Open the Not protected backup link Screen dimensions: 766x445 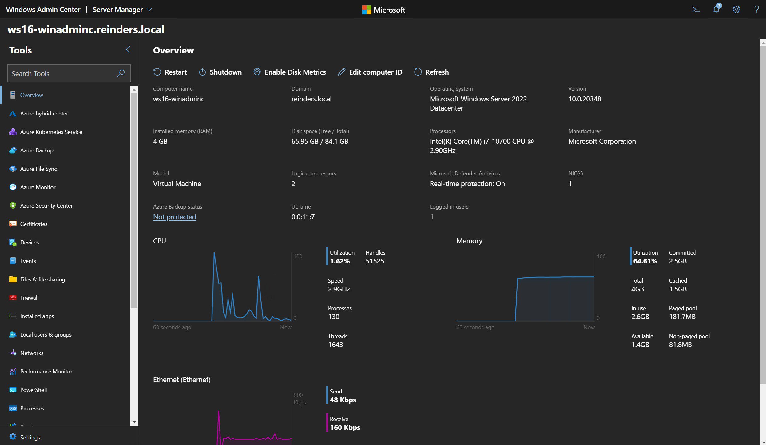pos(174,217)
